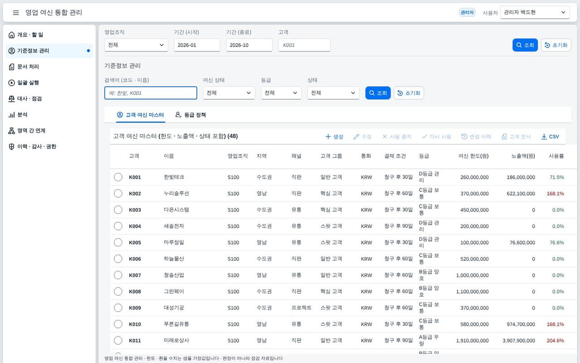Sort by 여신 한도(원) column header
Image resolution: width=580 pixels, height=363 pixels.
(x=474, y=156)
